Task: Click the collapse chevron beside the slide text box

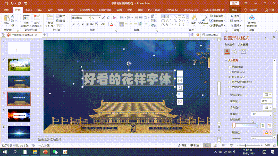Action: pyautogui.click(x=180, y=74)
